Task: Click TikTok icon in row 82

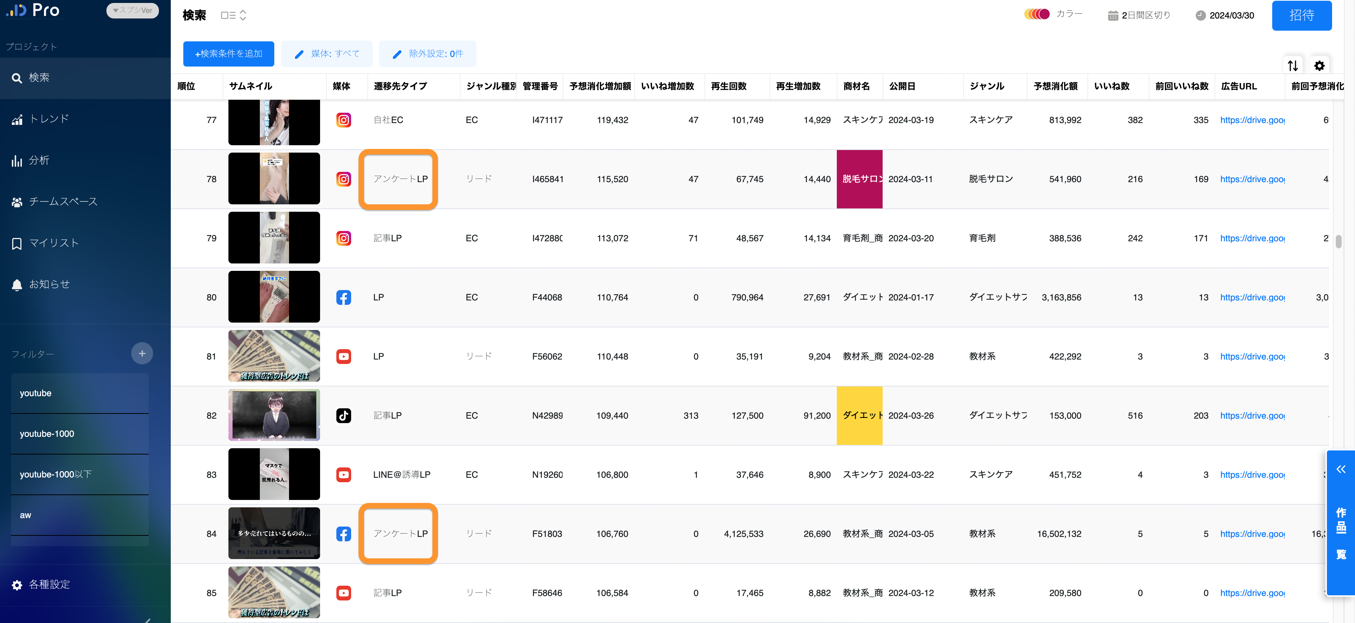Action: pos(343,415)
